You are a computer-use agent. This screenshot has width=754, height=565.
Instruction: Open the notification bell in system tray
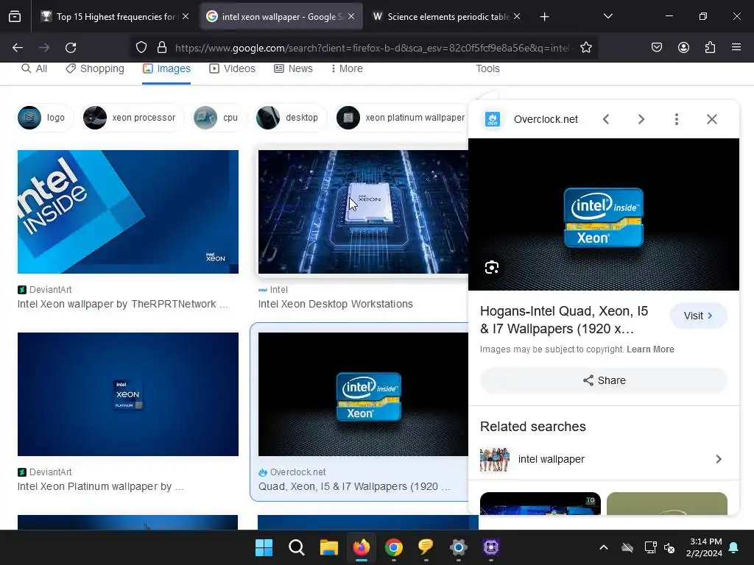point(734,547)
